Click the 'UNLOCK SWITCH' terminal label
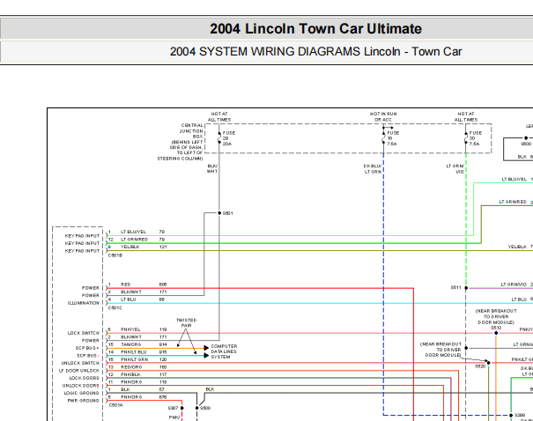 (x=80, y=363)
